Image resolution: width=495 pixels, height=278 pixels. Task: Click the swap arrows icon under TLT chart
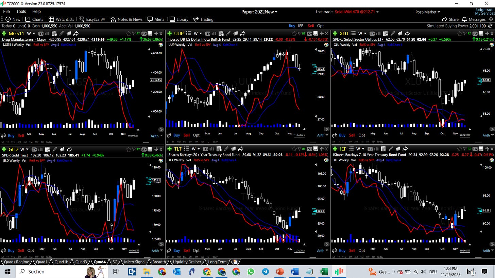[169, 251]
